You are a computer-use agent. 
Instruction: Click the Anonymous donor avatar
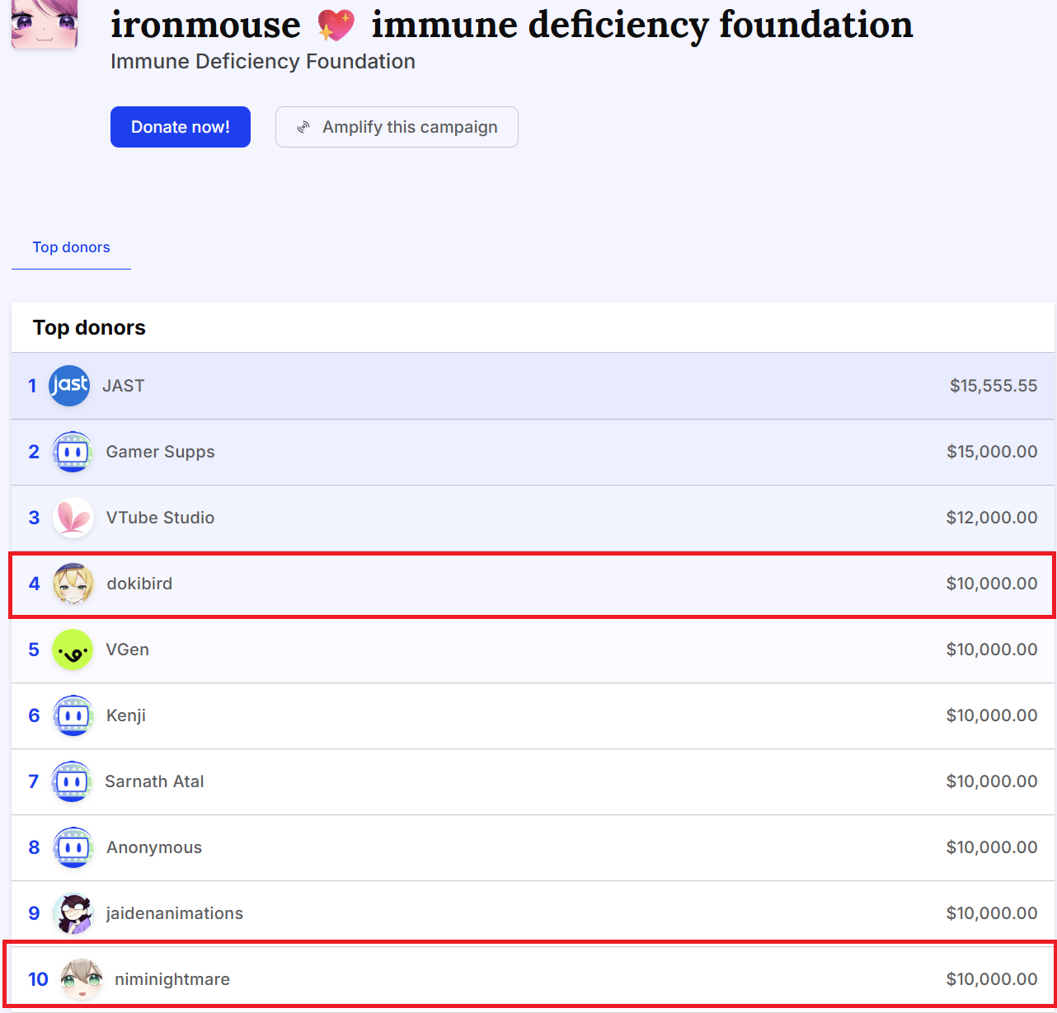click(73, 847)
